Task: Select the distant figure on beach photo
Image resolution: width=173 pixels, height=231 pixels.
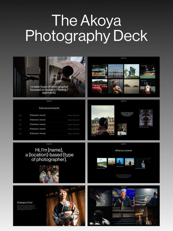Action: 111,161
